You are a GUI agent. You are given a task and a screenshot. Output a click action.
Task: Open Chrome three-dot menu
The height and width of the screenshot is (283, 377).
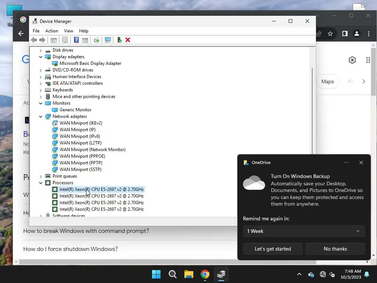368,34
